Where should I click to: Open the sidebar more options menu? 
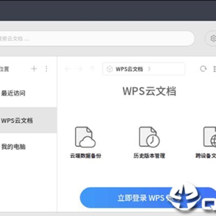pos(46,69)
